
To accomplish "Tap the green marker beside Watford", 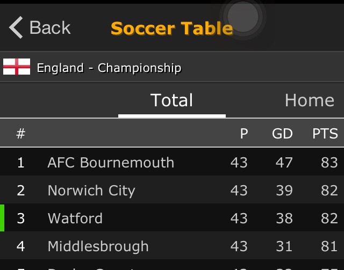I will [x=2, y=218].
